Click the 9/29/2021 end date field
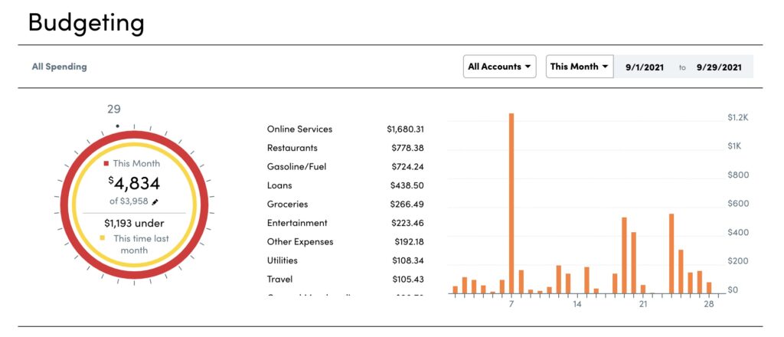 click(720, 67)
